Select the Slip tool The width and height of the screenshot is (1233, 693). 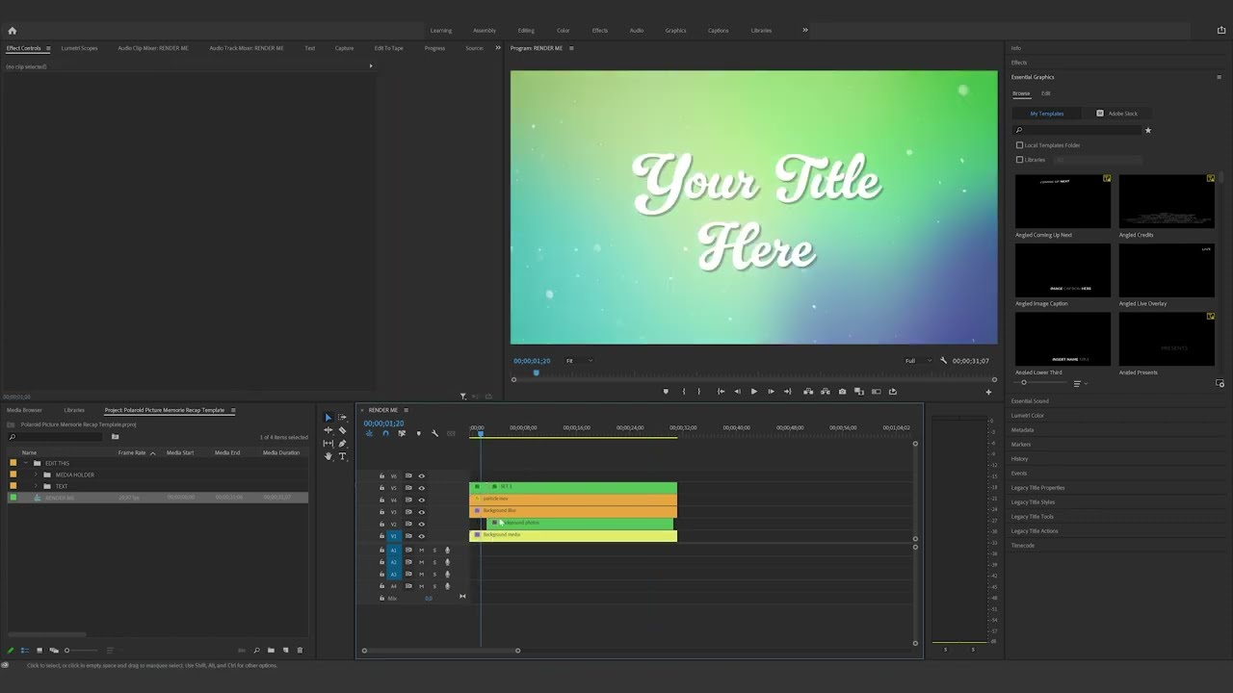pos(328,444)
